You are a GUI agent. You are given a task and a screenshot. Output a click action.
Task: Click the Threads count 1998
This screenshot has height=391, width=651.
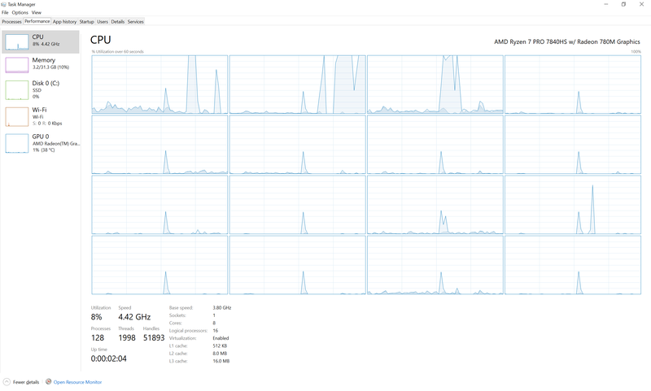point(127,338)
